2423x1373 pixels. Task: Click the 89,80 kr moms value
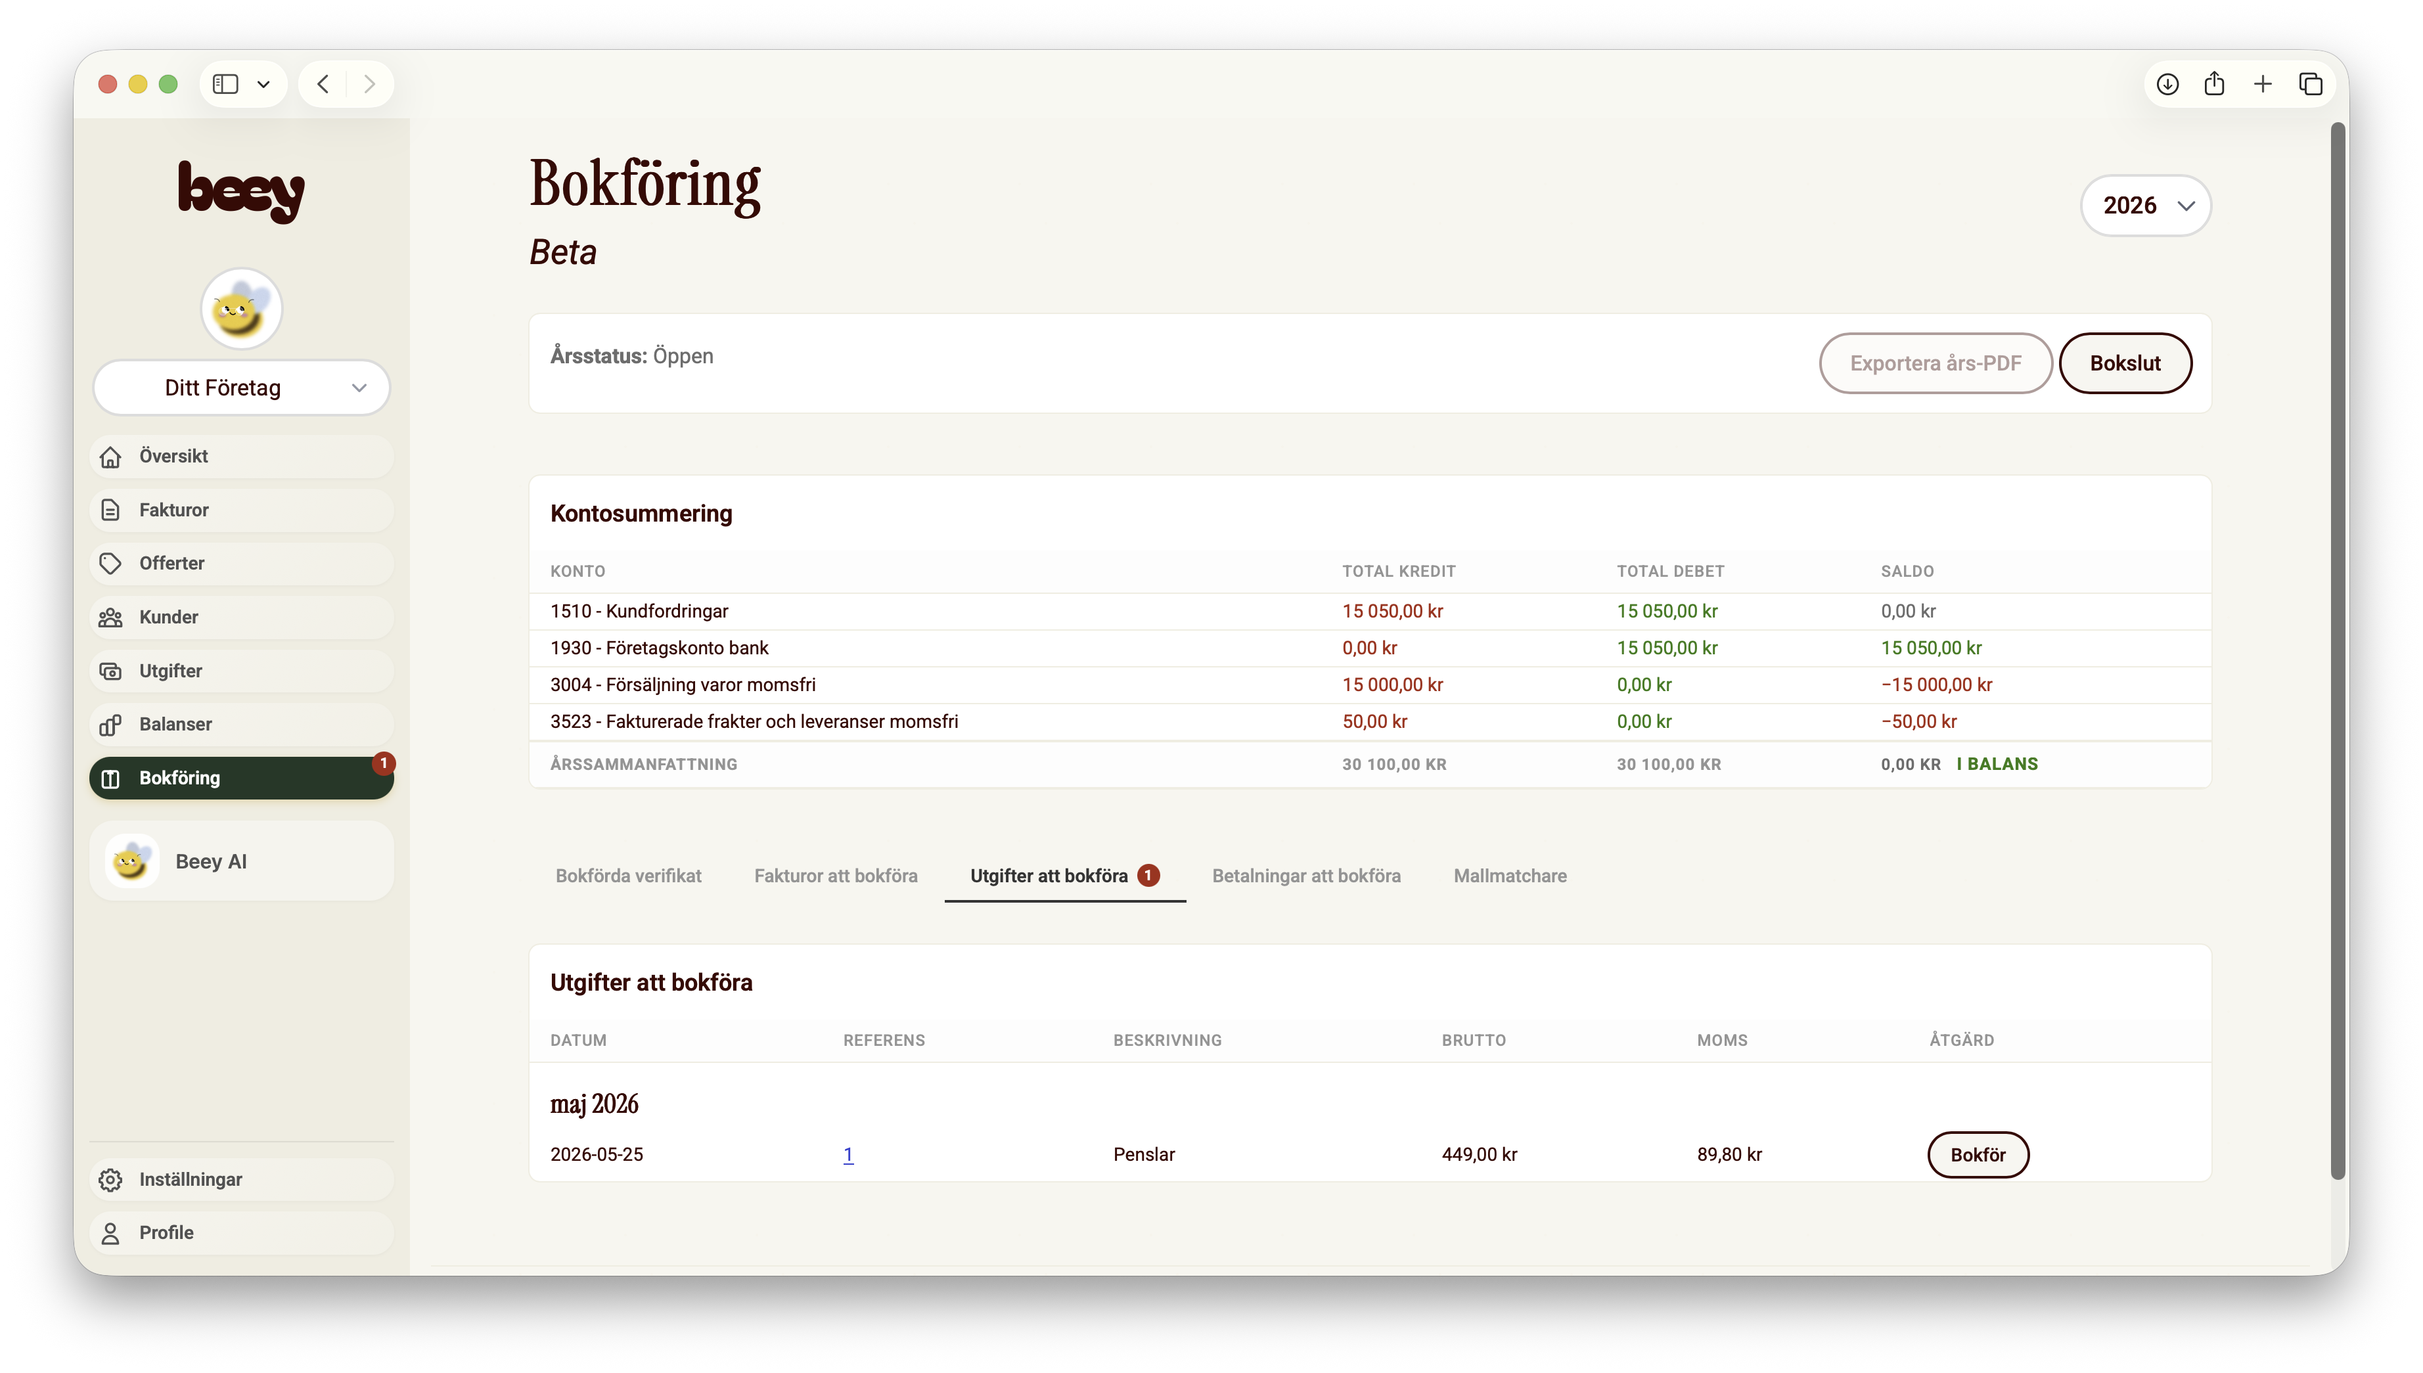(1729, 1154)
